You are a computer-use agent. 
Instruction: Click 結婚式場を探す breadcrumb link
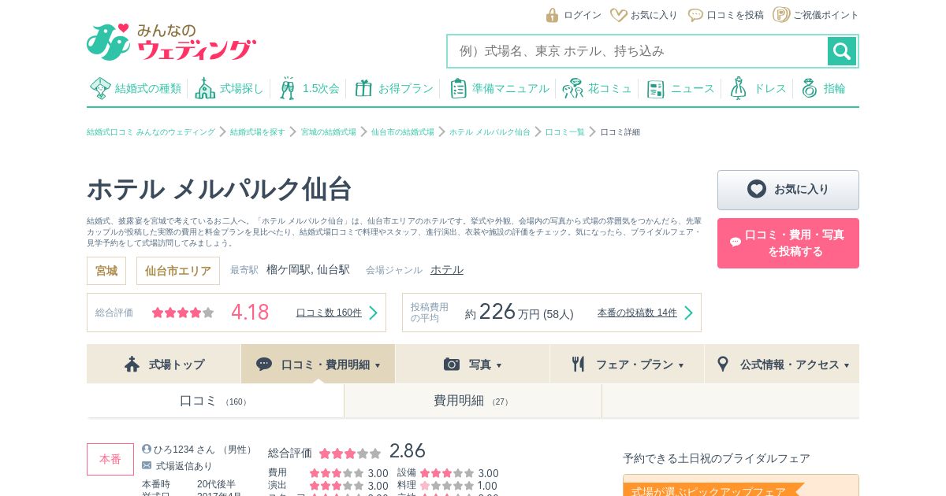click(258, 132)
